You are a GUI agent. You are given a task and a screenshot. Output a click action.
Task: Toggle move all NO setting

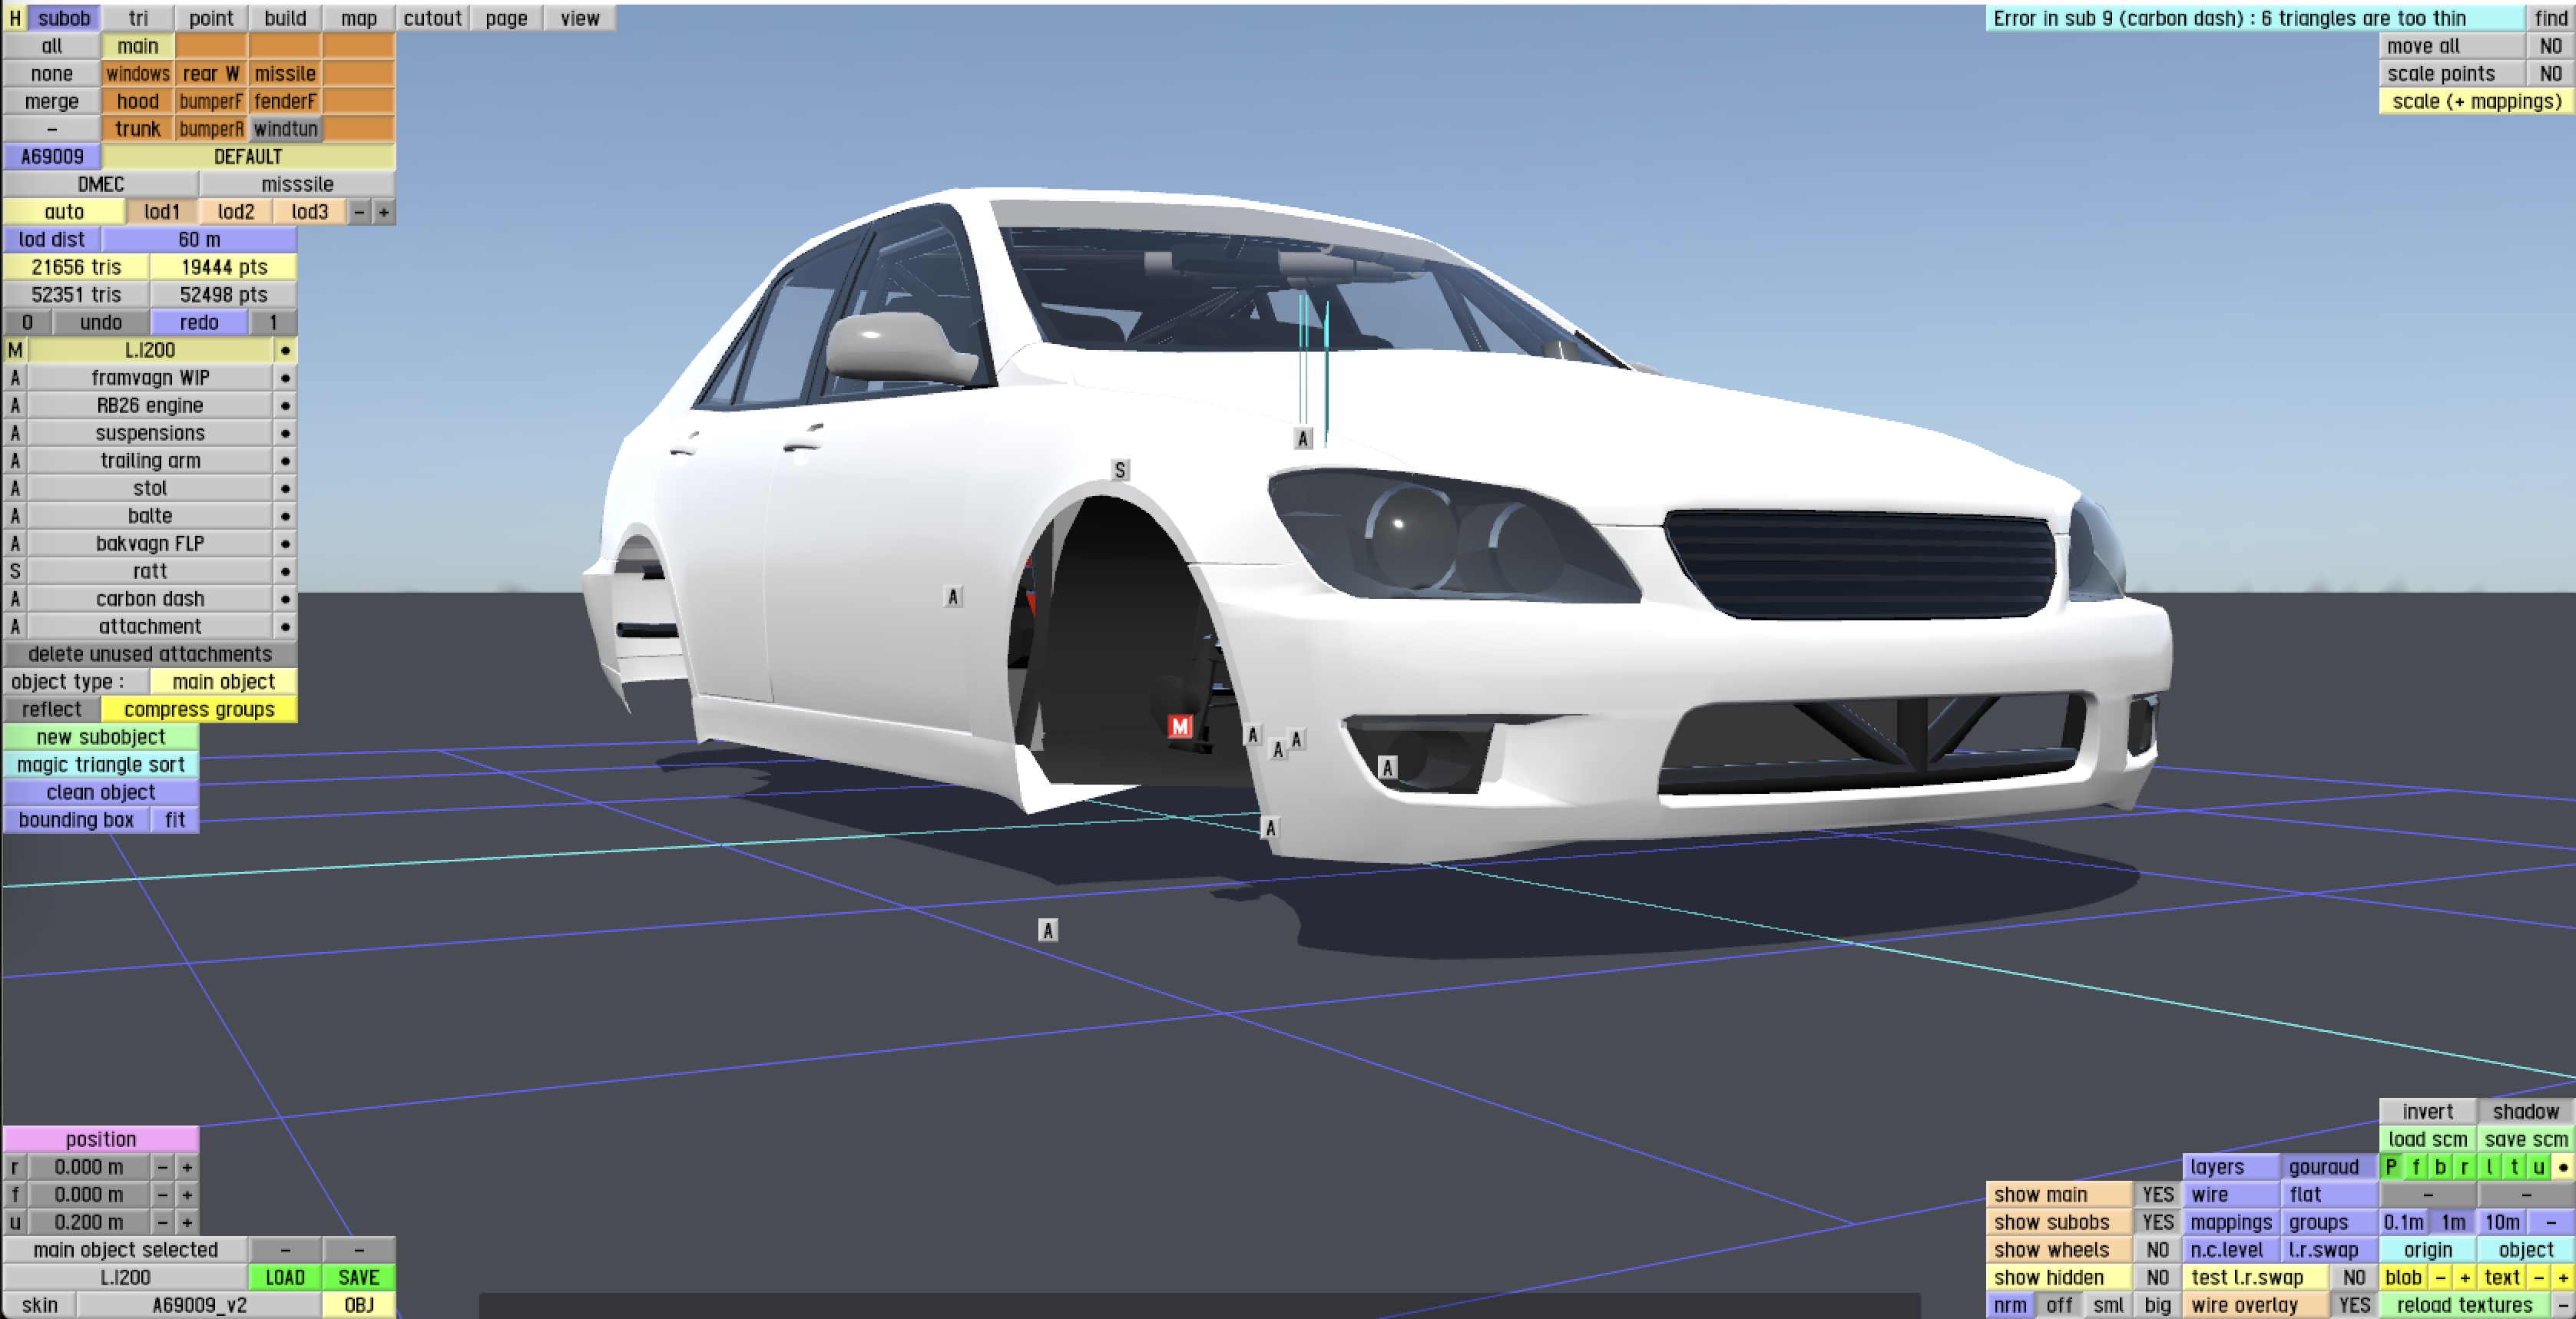2550,46
